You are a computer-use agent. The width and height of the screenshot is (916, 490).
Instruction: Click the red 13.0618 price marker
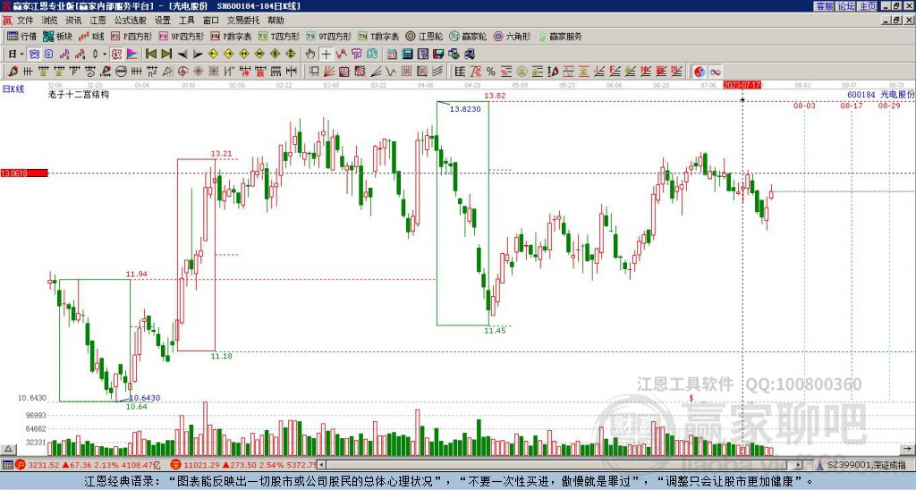pyautogui.click(x=24, y=173)
